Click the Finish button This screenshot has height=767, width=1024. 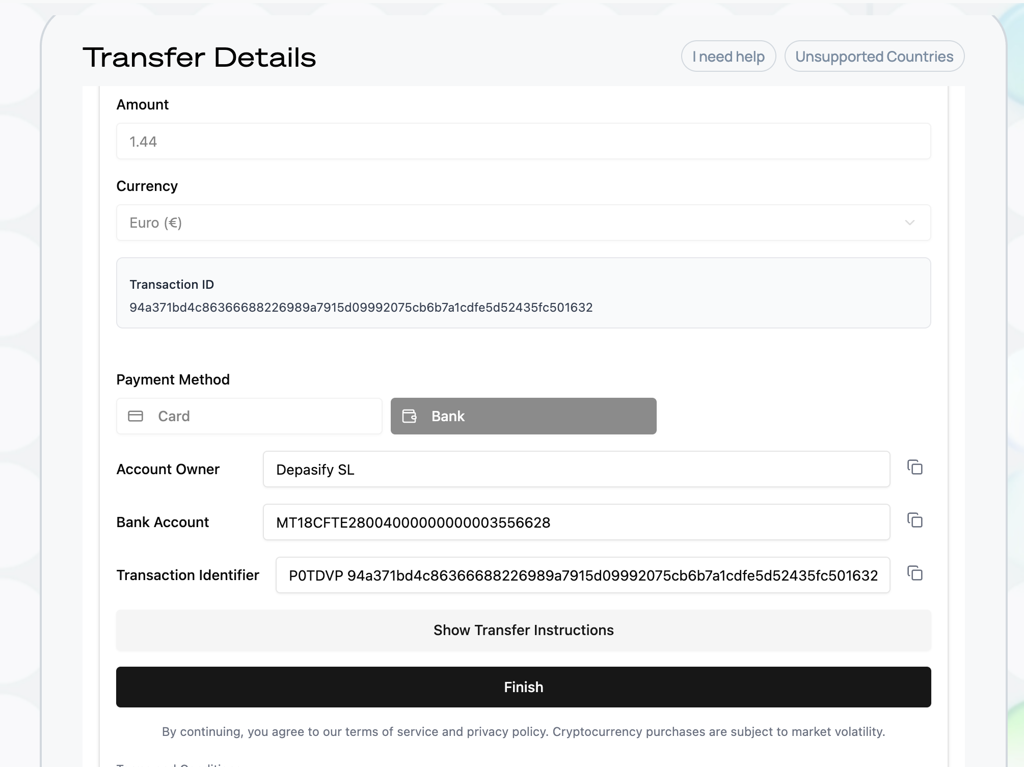[523, 687]
